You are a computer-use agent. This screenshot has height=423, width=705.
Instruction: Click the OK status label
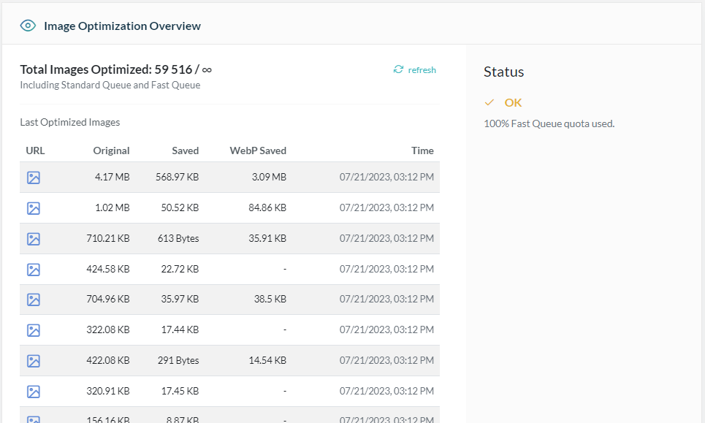513,102
